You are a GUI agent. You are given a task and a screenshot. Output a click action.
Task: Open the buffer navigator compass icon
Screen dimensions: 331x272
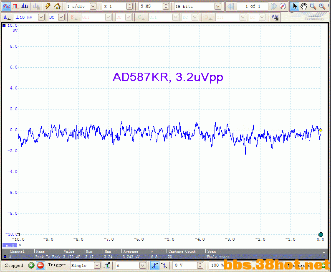coord(283,6)
